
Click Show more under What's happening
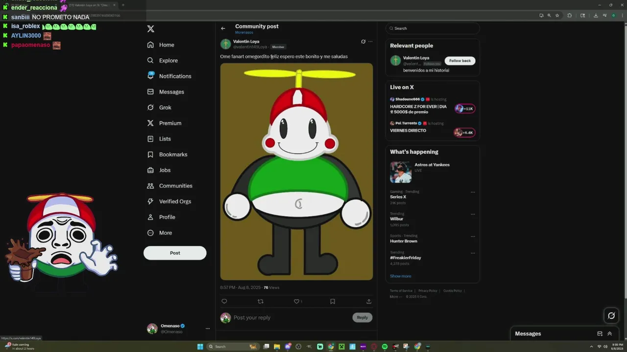point(401,276)
